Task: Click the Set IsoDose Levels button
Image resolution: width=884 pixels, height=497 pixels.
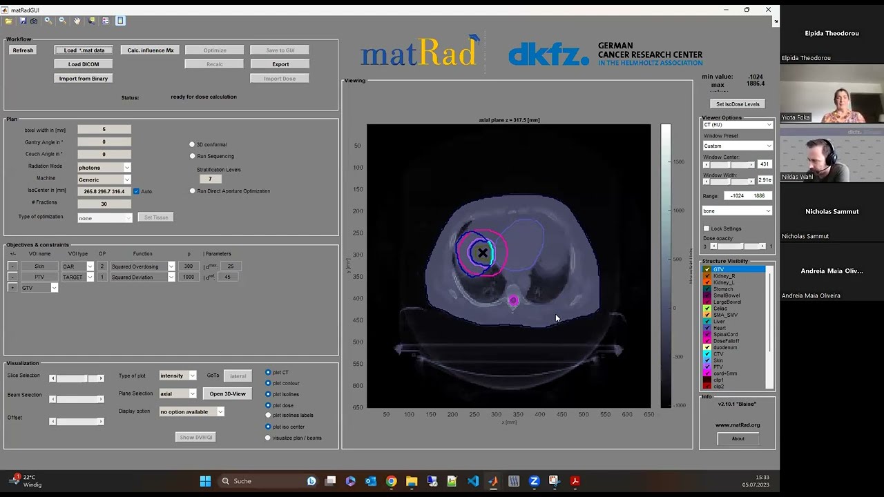Action: (738, 104)
